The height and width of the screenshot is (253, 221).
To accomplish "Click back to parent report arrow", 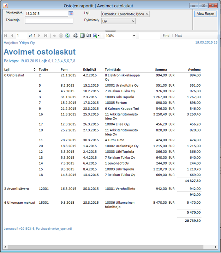I will point(54,36).
